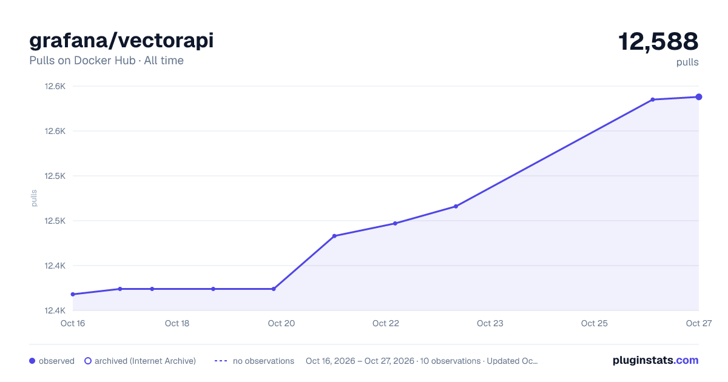Click the 12,588 total pulls figure
Screen dimensions: 728x382
tap(658, 41)
